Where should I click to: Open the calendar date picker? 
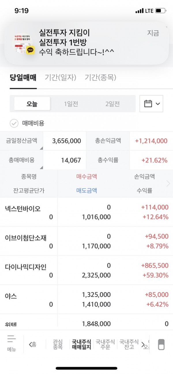click(x=151, y=104)
